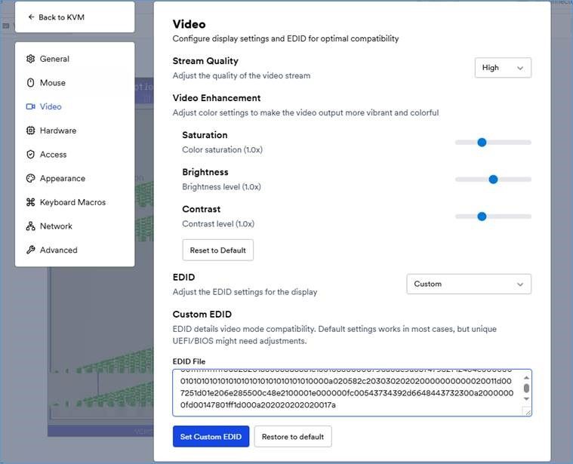Click the Hardware chip icon
Viewport: 573px width, 464px height.
[31, 131]
